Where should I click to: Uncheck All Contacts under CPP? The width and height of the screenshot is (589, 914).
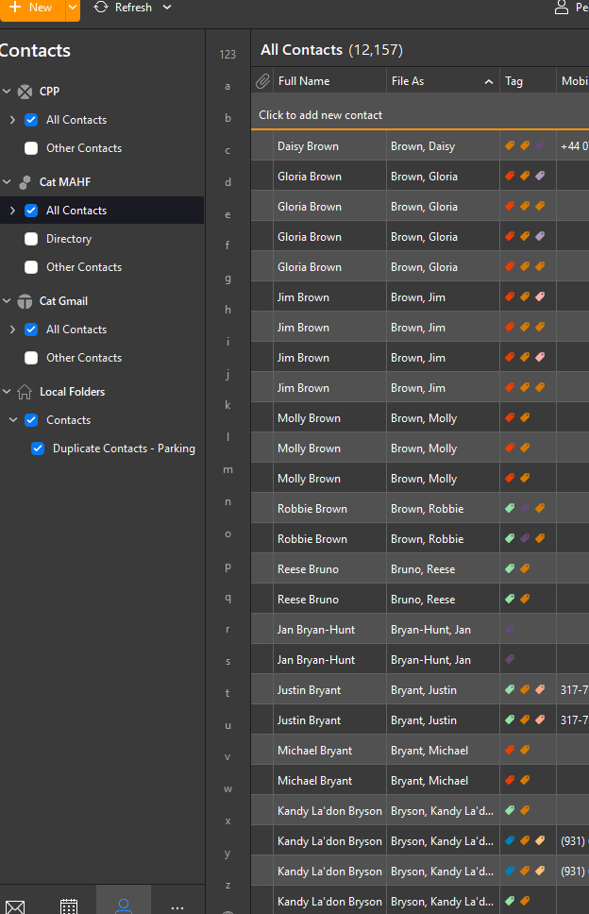tap(31, 120)
